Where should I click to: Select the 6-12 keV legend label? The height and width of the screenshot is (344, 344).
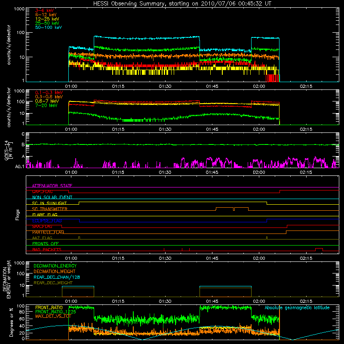(x=46, y=15)
